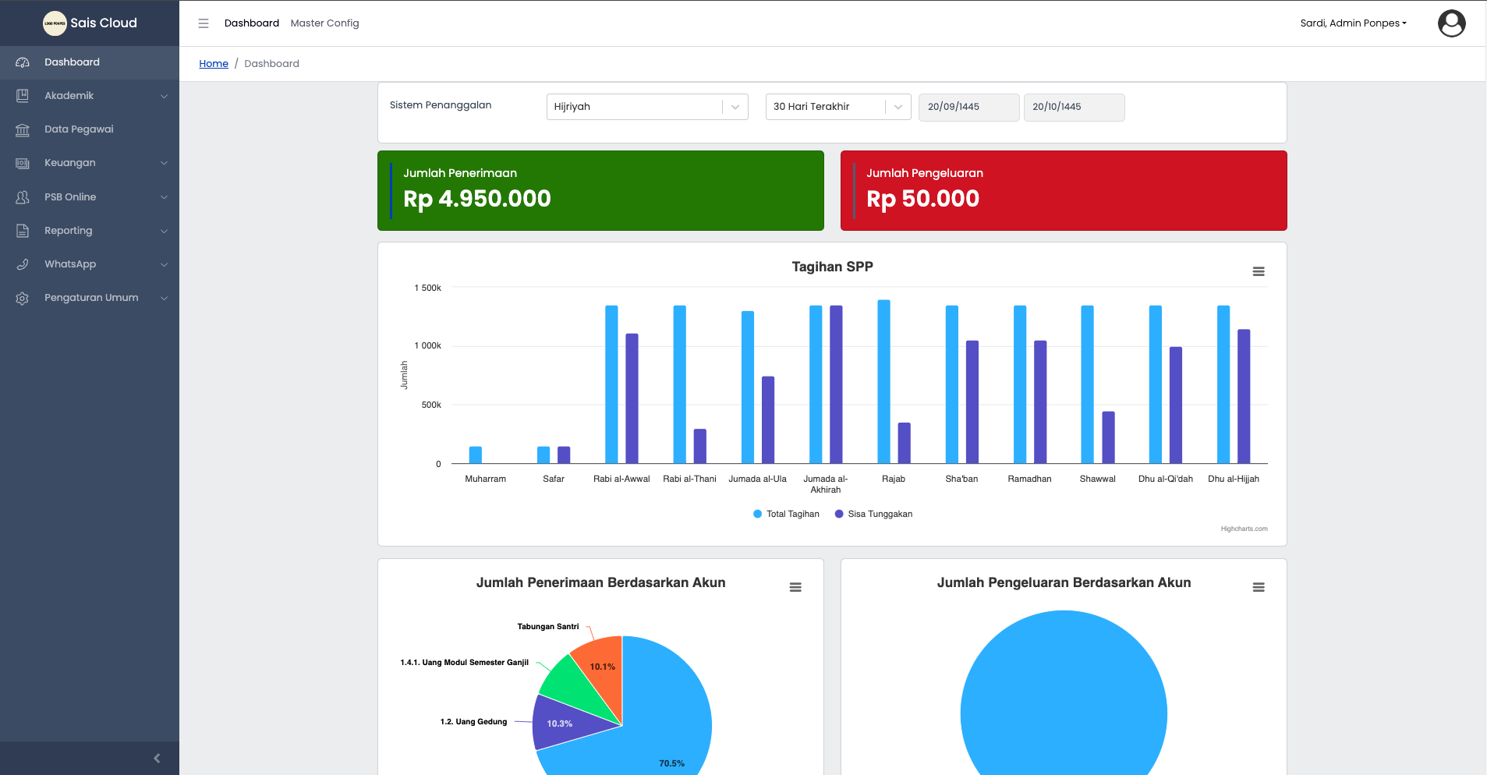Click the Rp 50.000 amount

923,199
